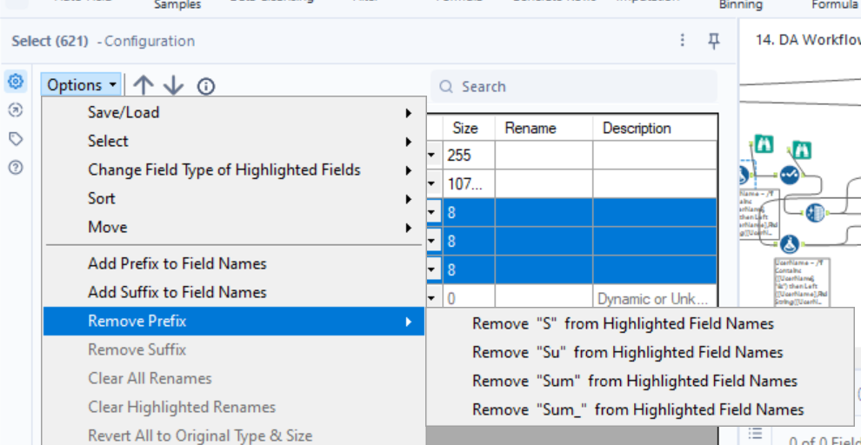
Task: Pin the Configuration panel with pin icon
Action: click(713, 41)
